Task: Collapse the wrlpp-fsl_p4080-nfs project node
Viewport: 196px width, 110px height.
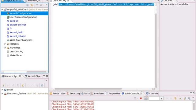Action: [x=2, y=9]
